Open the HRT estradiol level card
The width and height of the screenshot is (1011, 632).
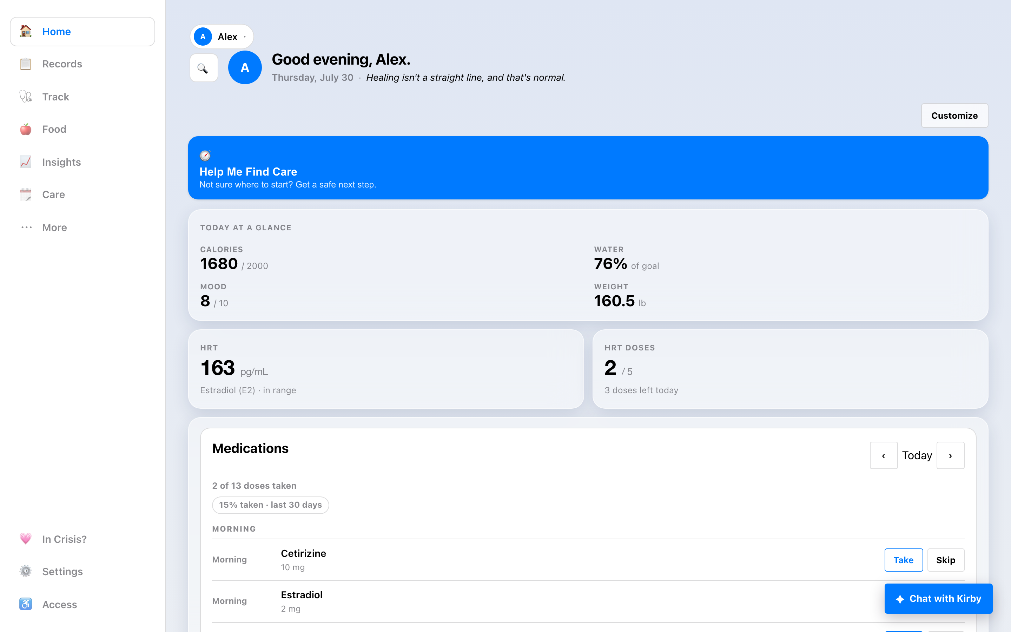tap(385, 369)
